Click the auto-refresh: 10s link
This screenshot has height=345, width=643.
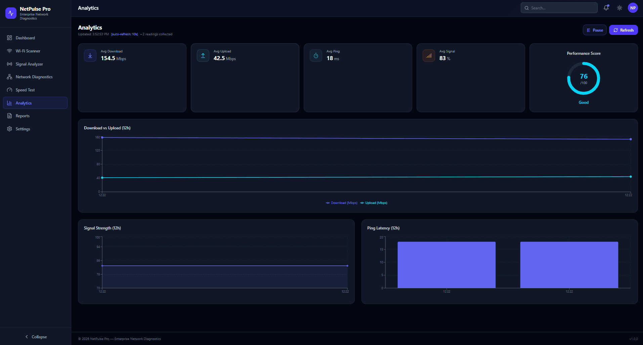pos(125,34)
